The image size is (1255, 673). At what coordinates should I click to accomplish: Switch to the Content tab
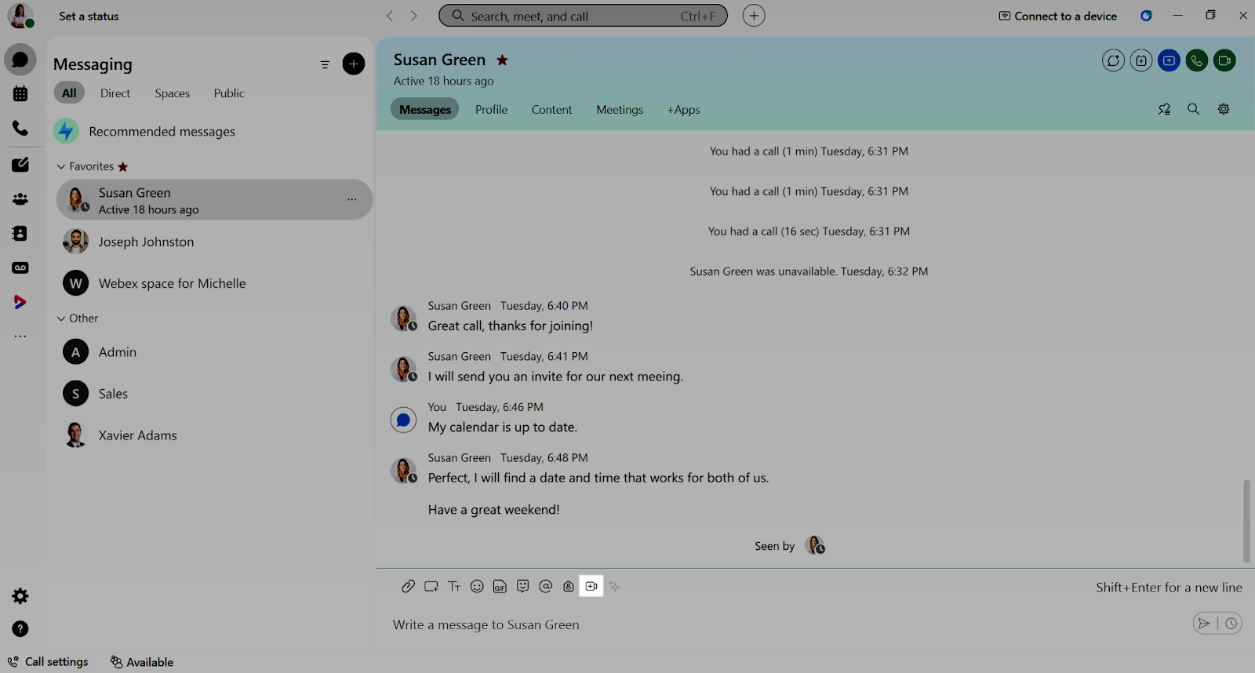pos(551,110)
